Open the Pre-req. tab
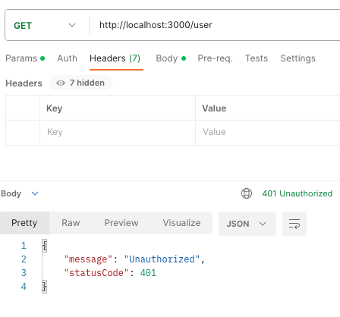 (x=215, y=58)
